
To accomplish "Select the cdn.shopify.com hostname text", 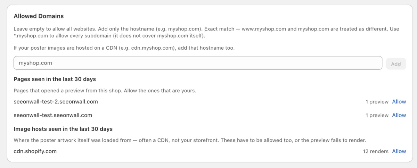I will coord(35,151).
